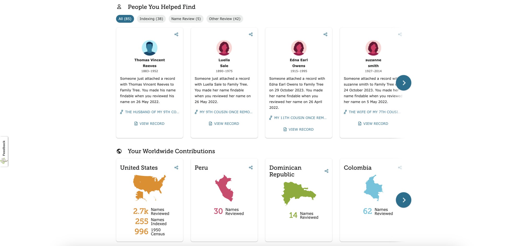
Task: Click the person icon beside People You Helped Find
Action: (119, 6)
